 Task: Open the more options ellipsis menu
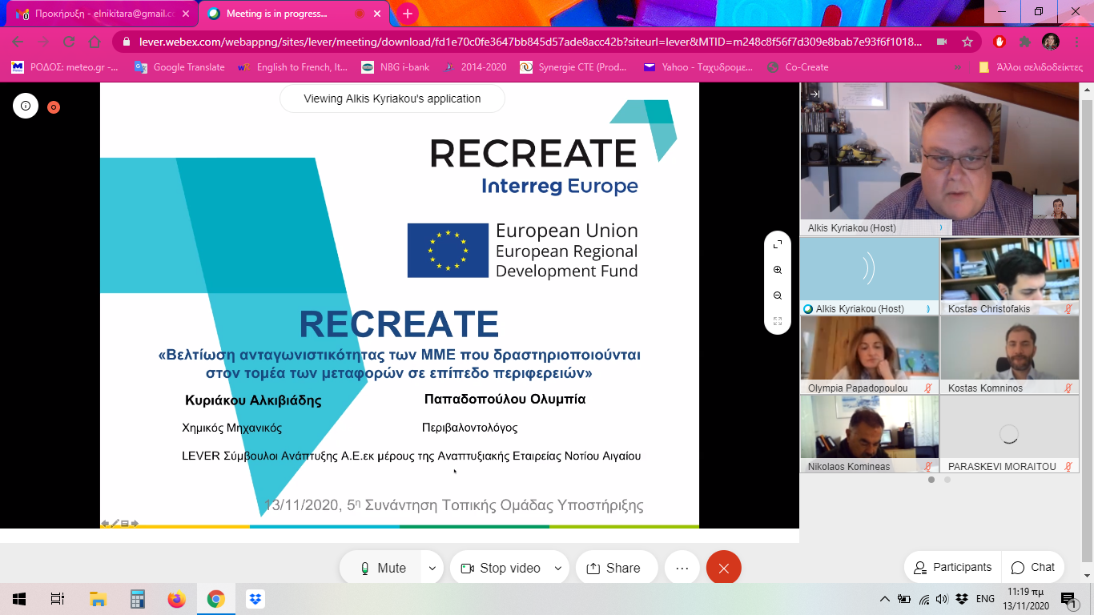tap(682, 568)
